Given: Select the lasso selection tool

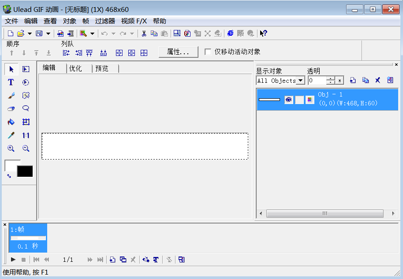Looking at the screenshot, I should (x=26, y=108).
